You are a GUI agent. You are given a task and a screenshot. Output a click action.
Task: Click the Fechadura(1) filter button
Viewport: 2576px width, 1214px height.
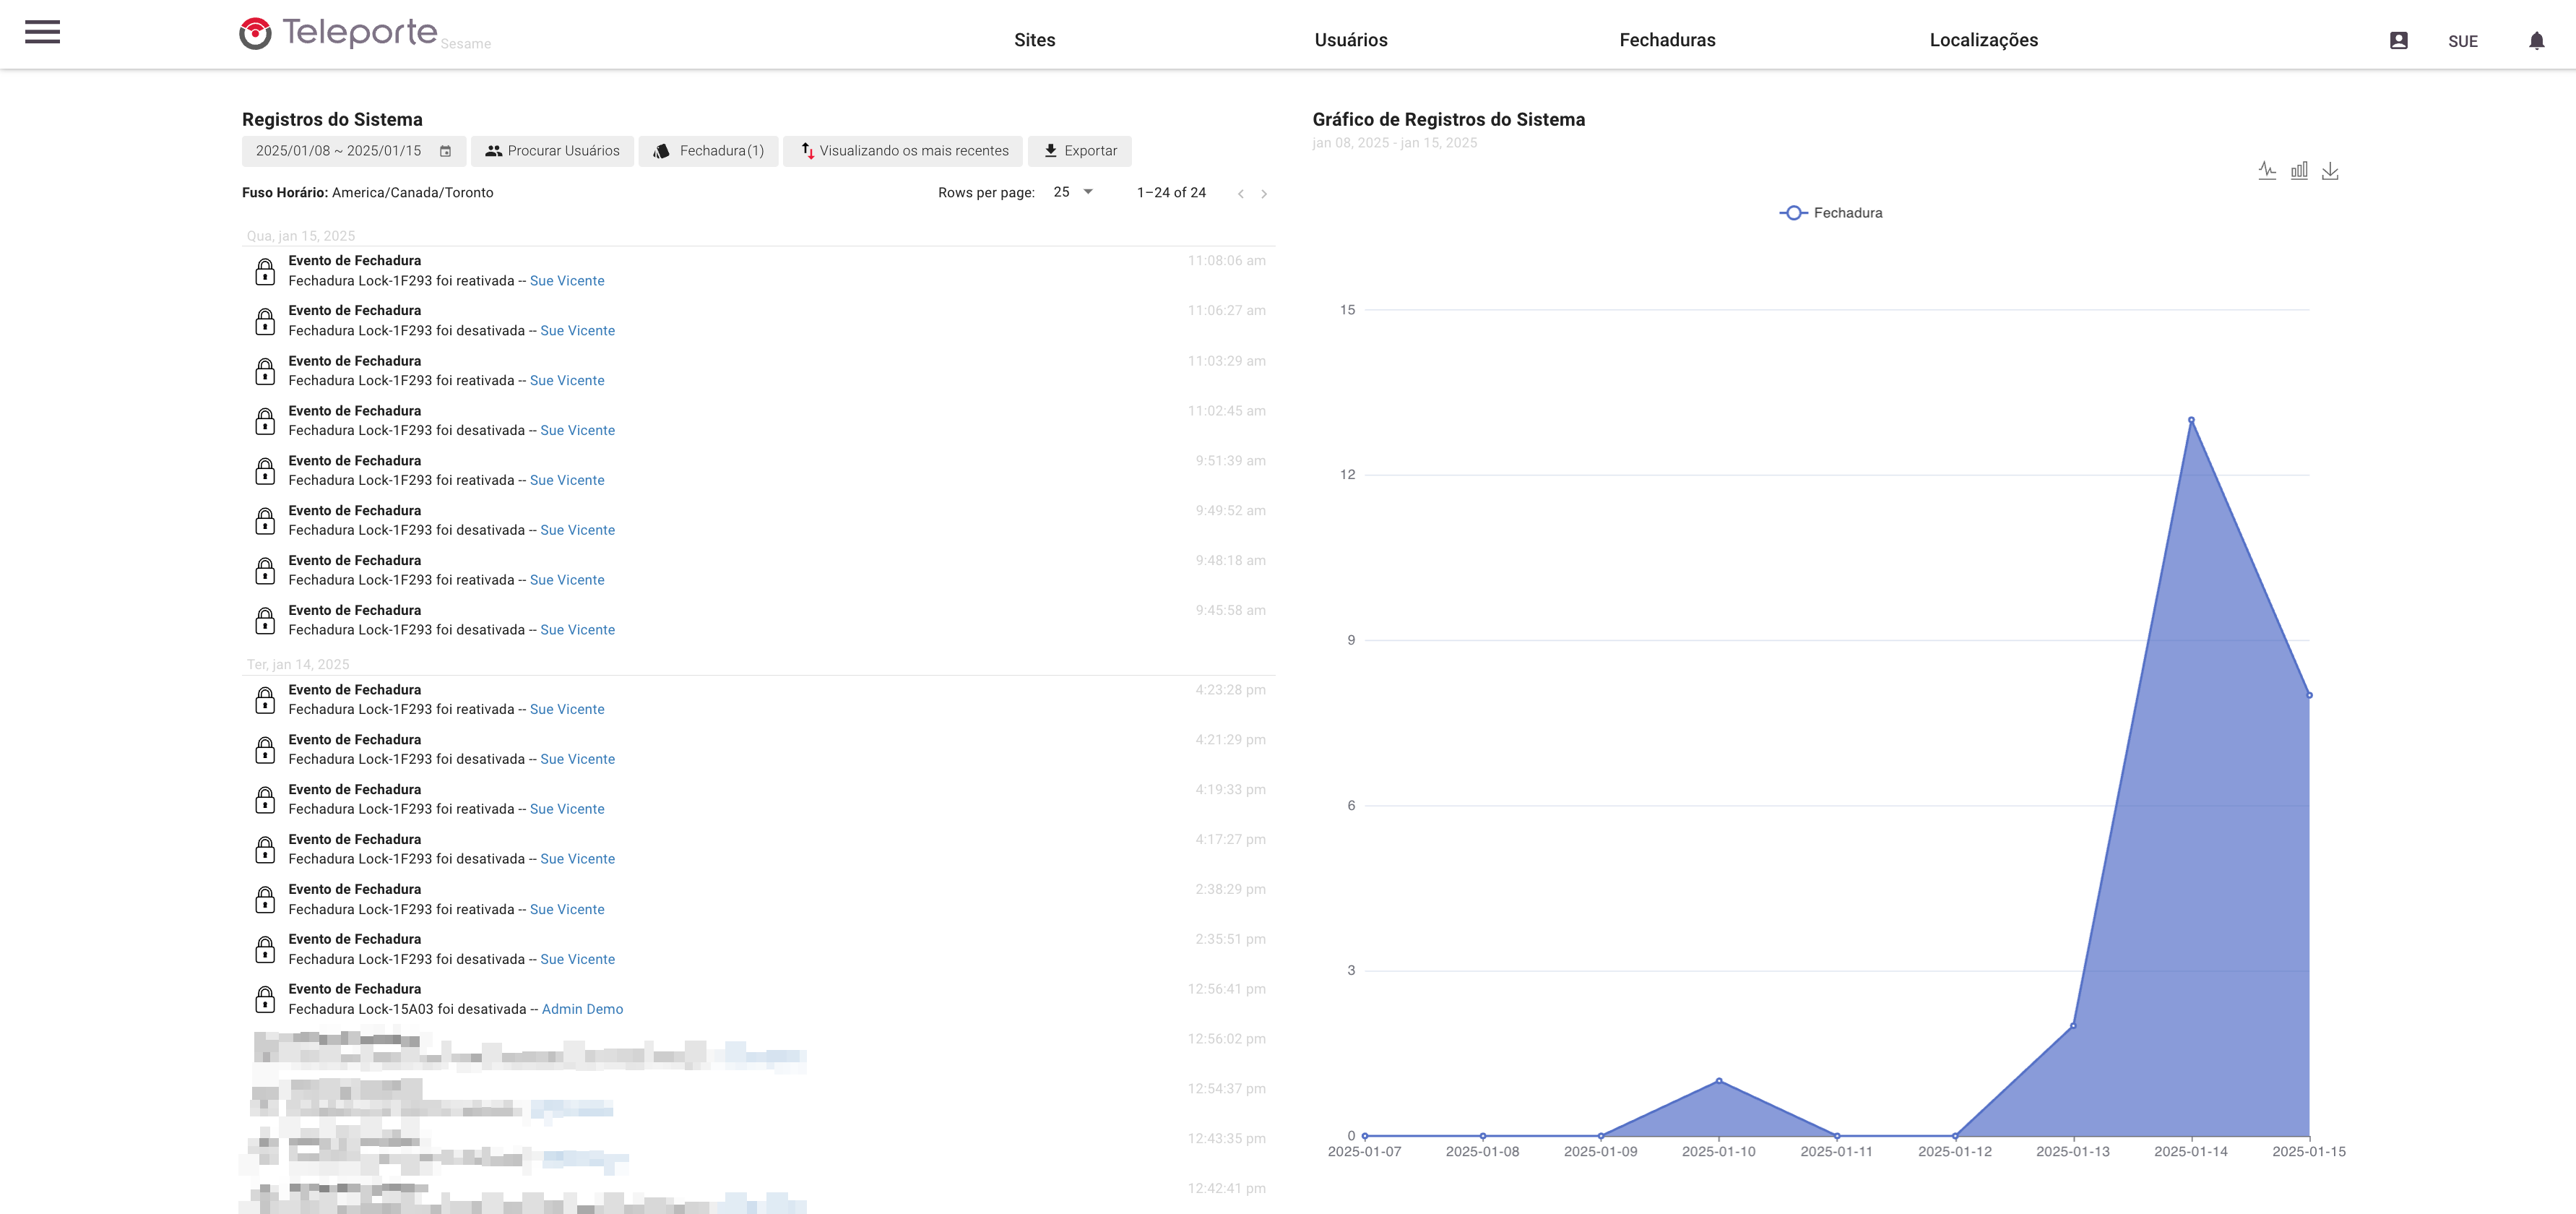point(708,151)
